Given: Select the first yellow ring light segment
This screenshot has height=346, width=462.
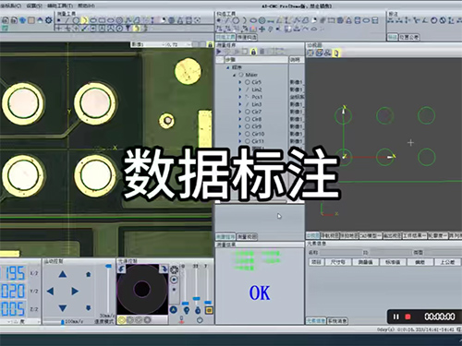Looking at the screenshot, I should [x=122, y=320].
